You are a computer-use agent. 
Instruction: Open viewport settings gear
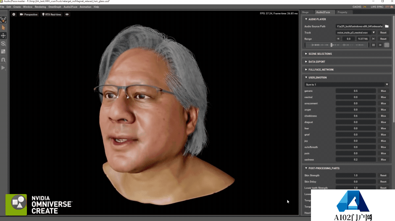point(13,14)
